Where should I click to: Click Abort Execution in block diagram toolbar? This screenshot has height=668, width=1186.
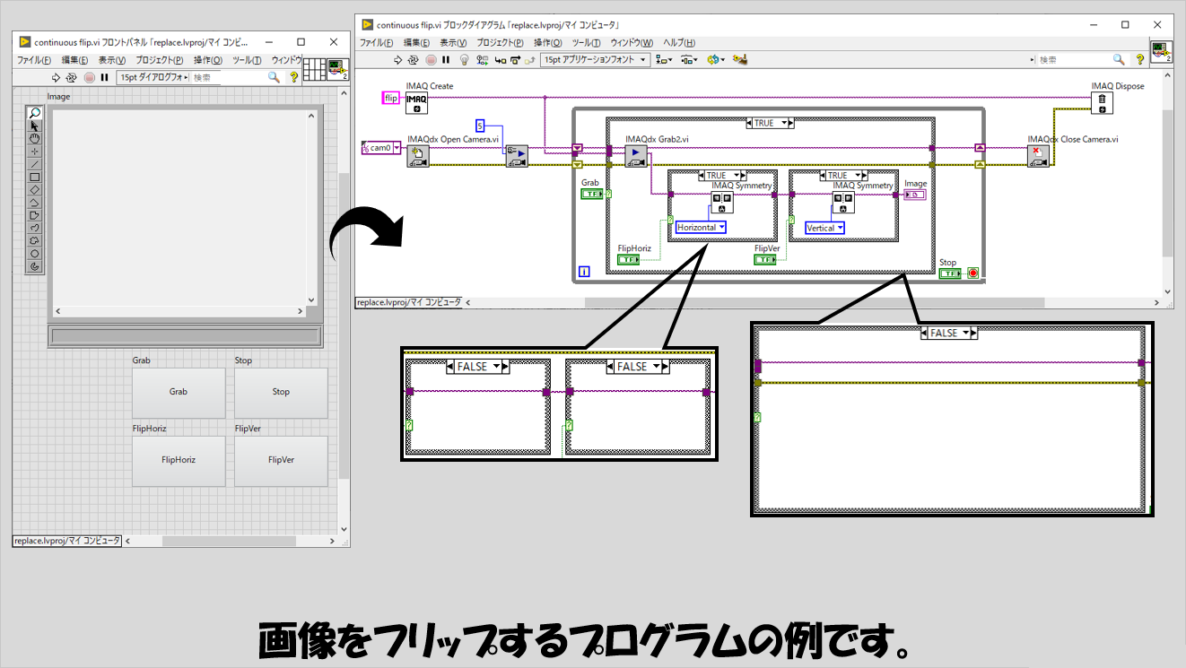coord(432,60)
